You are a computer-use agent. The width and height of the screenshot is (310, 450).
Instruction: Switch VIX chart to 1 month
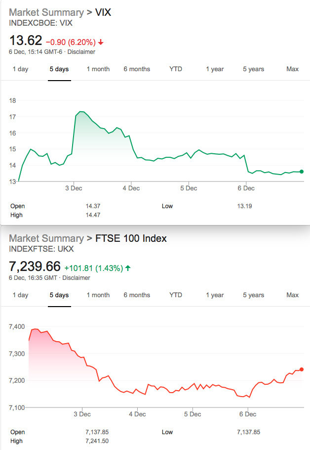(x=98, y=69)
